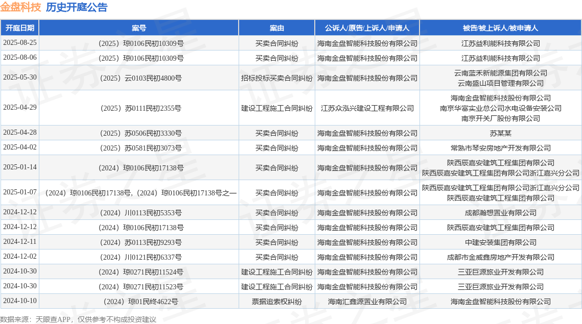Click case number (2024)琼0271民初11523号
This screenshot has width=582, height=324.
(141, 287)
